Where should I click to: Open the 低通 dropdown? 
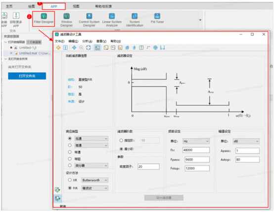(x=91, y=138)
